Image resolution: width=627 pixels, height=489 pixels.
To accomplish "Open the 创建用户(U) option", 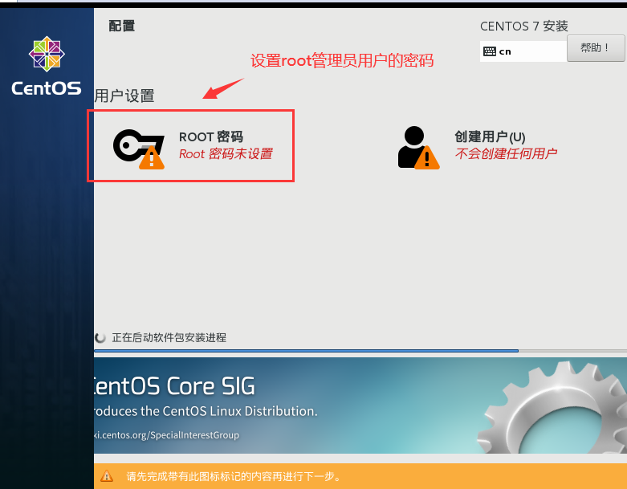I will (490, 137).
